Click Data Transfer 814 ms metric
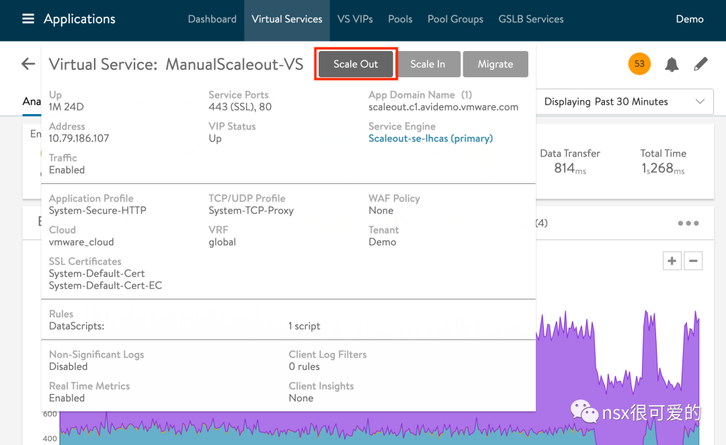The width and height of the screenshot is (726, 445). (x=570, y=162)
